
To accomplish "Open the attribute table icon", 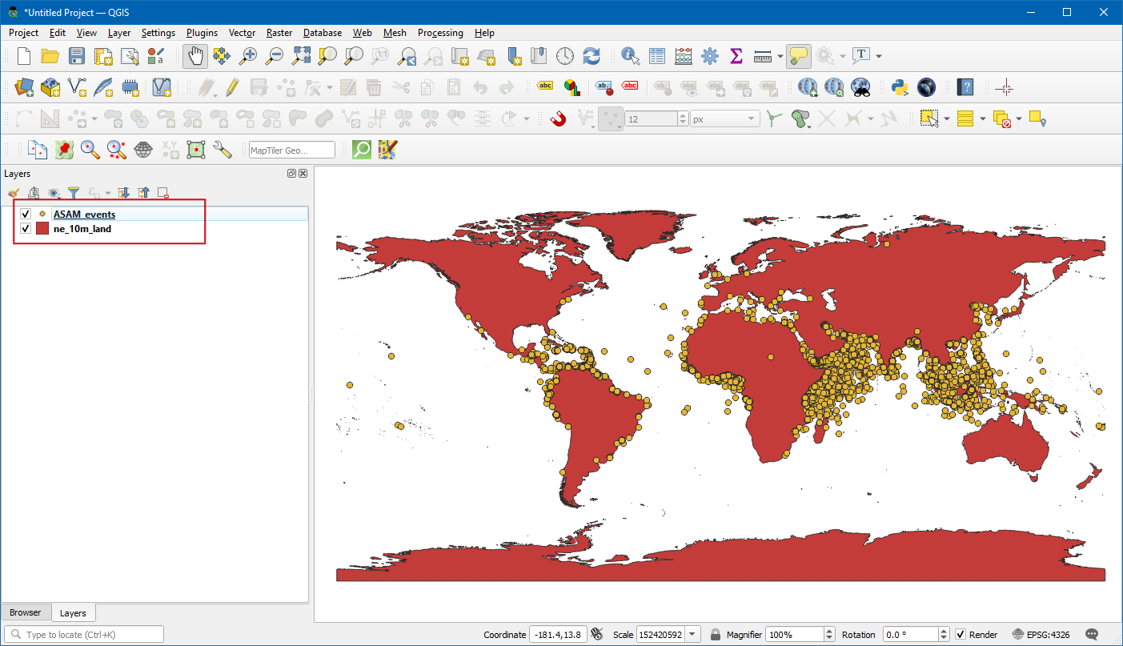I will click(x=657, y=56).
